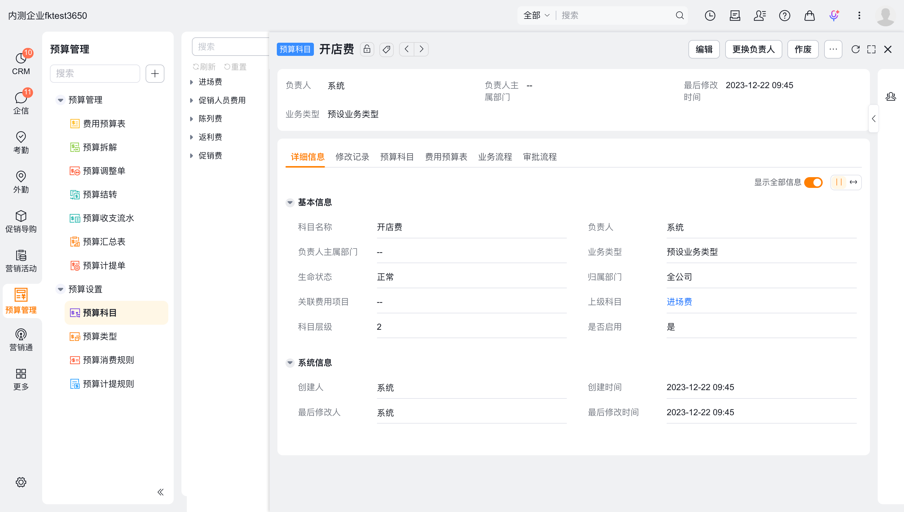Expand the 陈列费 tree node
The height and width of the screenshot is (512, 904).
(191, 119)
